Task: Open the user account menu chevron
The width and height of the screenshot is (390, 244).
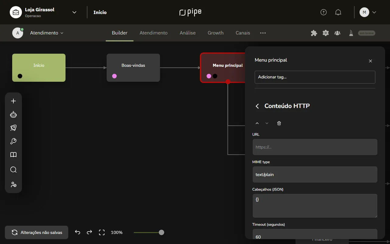Action: pyautogui.click(x=374, y=12)
